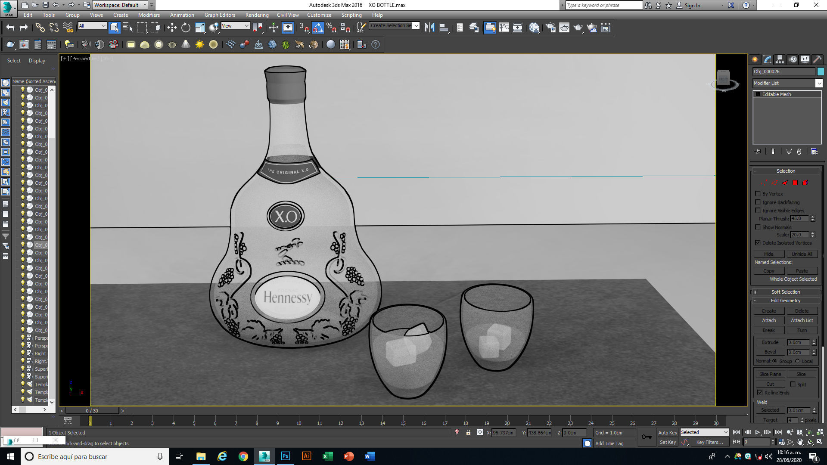Screen dimensions: 827x465
Task: Click the object color swatch
Action: click(x=821, y=71)
